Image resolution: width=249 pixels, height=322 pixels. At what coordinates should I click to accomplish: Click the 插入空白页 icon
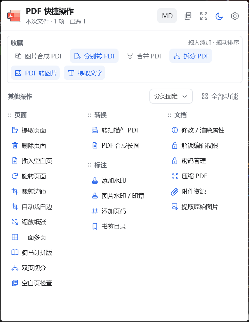pos(15,161)
